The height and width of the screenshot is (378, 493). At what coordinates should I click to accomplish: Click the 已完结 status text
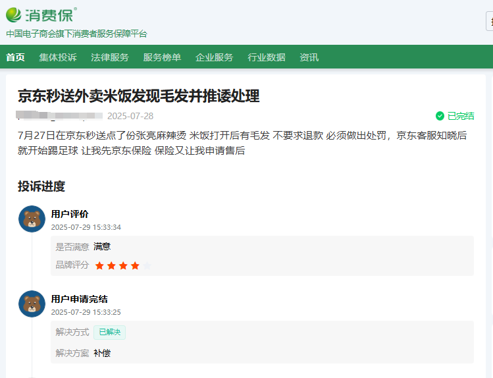click(x=461, y=116)
